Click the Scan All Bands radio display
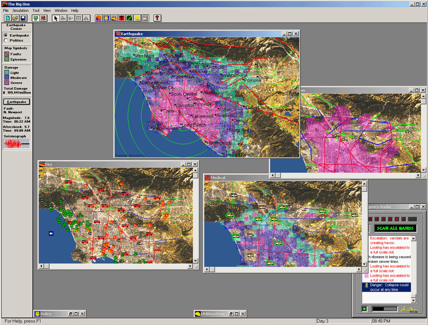Image resolution: width=428 pixels, height=325 pixels. (x=395, y=228)
